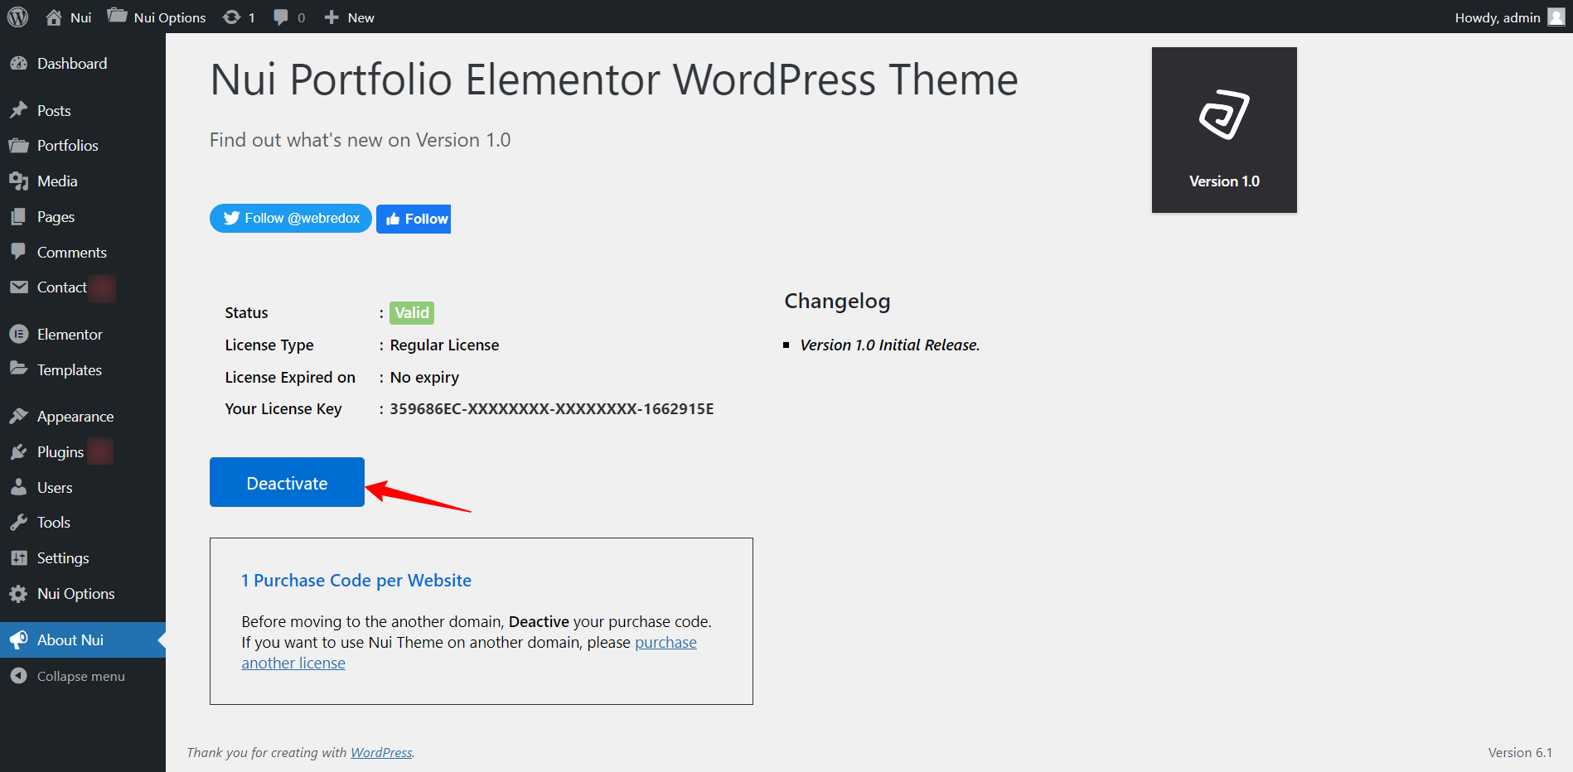1573x772 pixels.
Task: Open the Settings menu label
Action: tap(63, 558)
